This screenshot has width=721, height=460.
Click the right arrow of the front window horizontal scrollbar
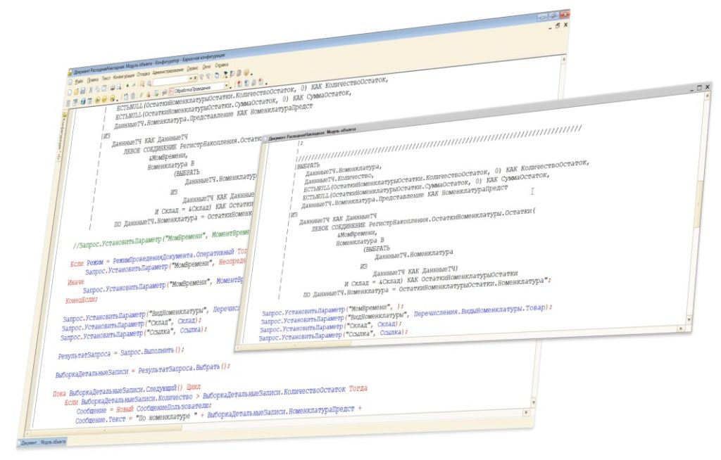coord(681,328)
